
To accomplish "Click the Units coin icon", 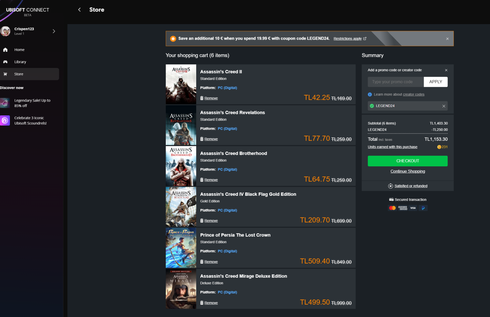I will pos(439,147).
